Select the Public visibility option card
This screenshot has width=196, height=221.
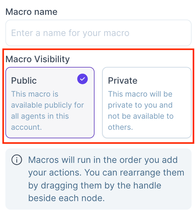coord(50,103)
